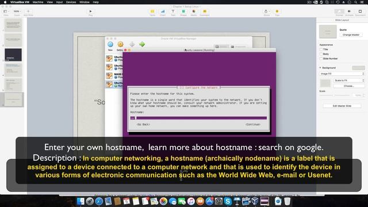368x207 pixels.
Task: Enable the Body appearance checkbox
Action: click(321, 54)
